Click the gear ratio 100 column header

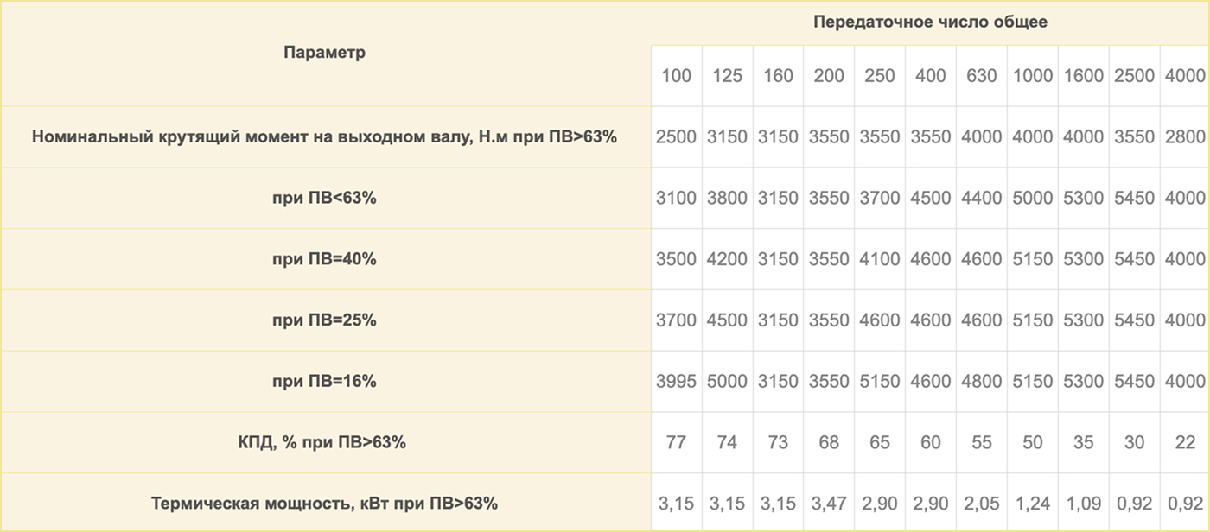677,76
